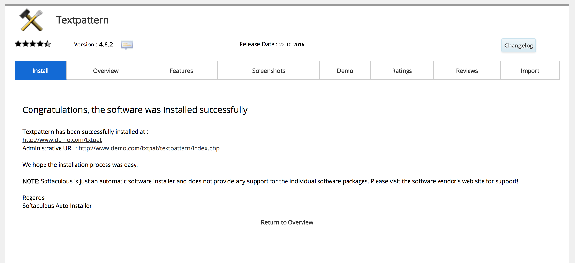Image resolution: width=575 pixels, height=263 pixels.
Task: Open the Administrative URL index.php link
Action: click(149, 148)
